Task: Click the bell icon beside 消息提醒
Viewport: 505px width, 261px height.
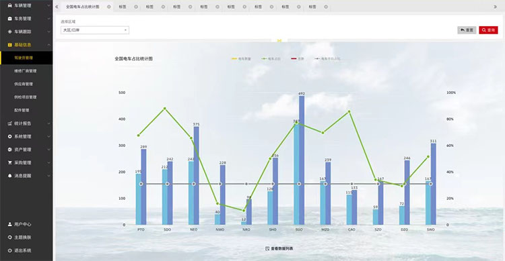Action: coord(9,176)
